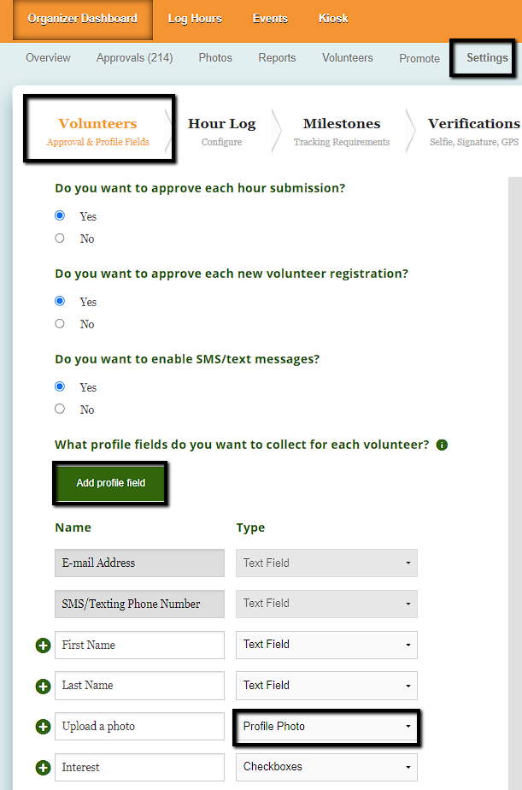Switch to the Kiosk tab
522x790 pixels.
pos(333,19)
